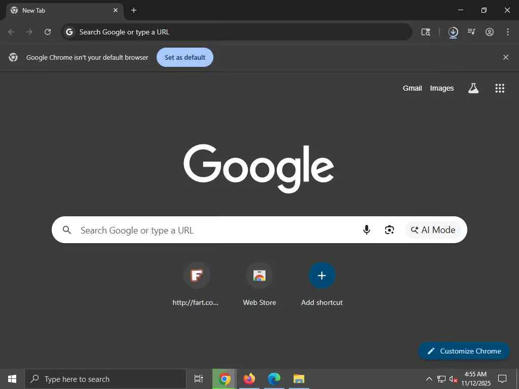The height and width of the screenshot is (389, 519).
Task: Open the Windows Start menu
Action: 12,379
